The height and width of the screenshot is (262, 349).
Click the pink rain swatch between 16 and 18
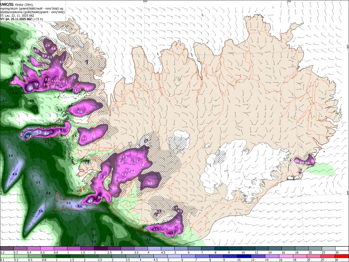click(286, 256)
